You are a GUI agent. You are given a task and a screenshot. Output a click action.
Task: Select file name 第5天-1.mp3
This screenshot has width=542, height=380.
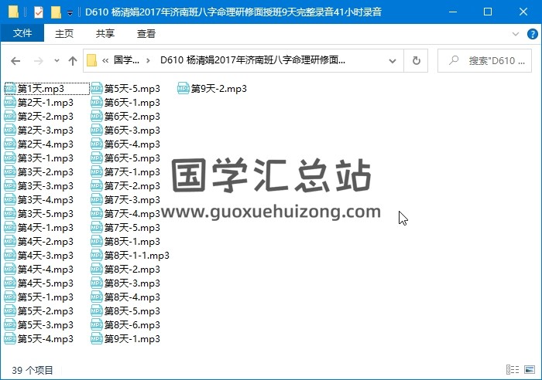45,297
